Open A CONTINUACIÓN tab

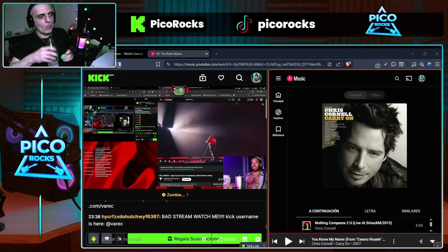[x=324, y=211]
